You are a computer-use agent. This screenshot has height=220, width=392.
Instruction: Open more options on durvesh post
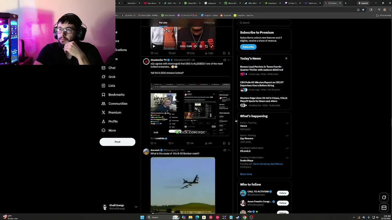tap(229, 150)
